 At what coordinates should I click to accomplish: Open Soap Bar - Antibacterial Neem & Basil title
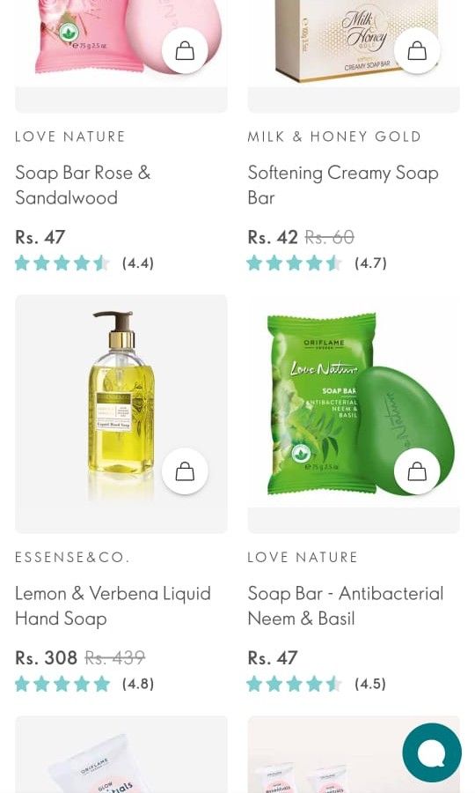pyautogui.click(x=346, y=606)
